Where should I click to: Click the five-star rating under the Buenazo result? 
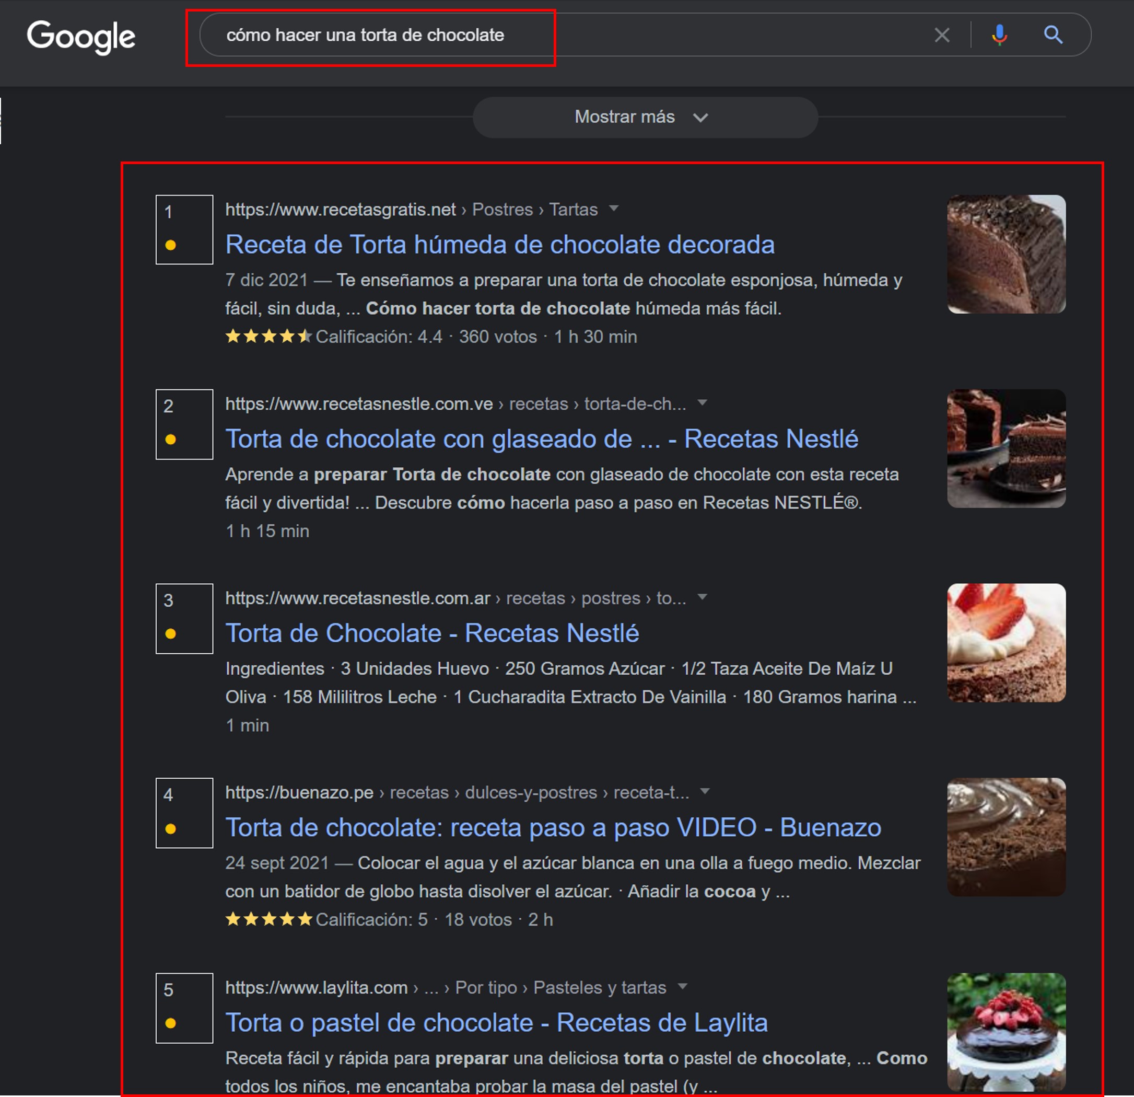[268, 919]
